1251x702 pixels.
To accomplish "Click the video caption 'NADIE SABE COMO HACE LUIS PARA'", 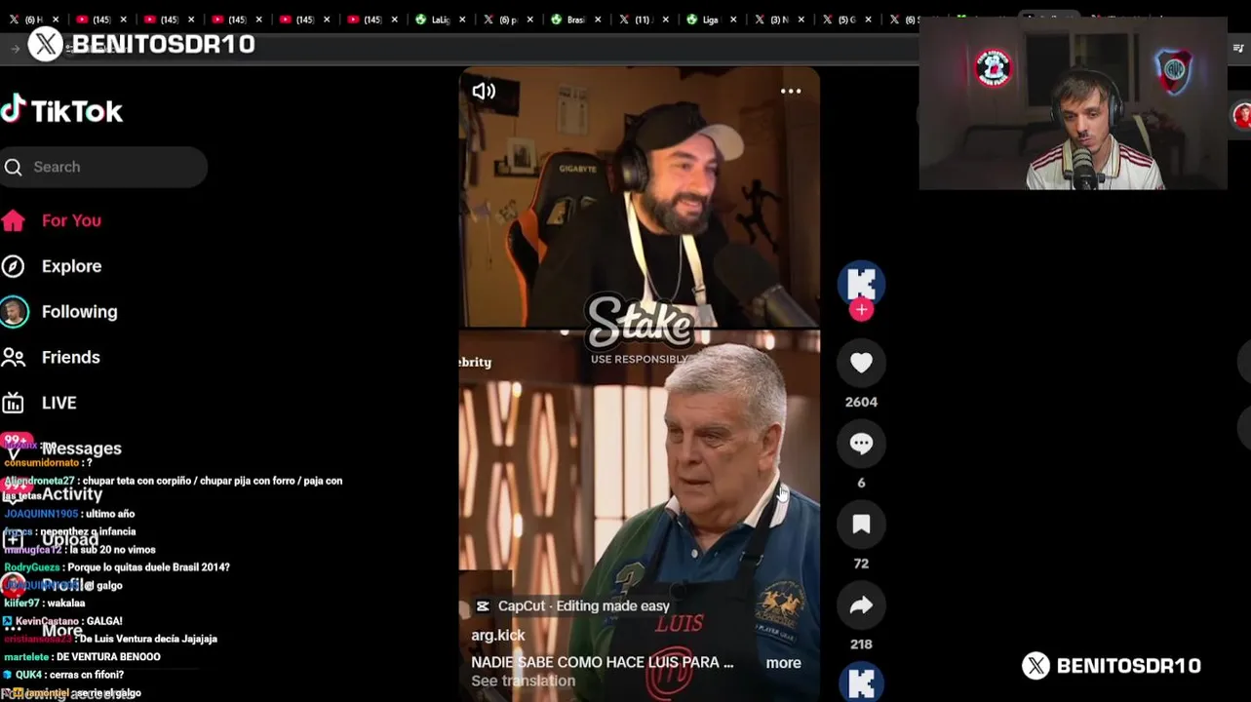I will pos(602,662).
